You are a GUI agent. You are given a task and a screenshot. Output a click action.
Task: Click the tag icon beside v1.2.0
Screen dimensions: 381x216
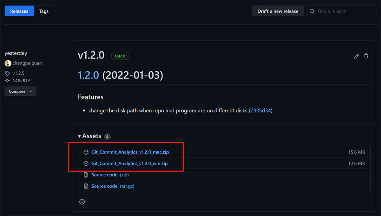click(x=7, y=73)
